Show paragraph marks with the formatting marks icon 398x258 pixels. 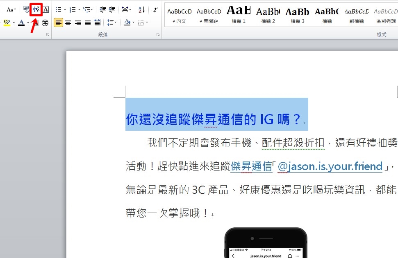click(x=155, y=9)
